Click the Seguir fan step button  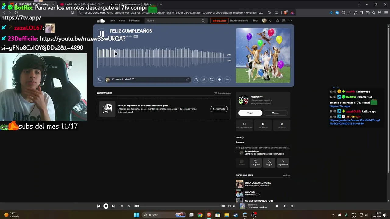(x=269, y=163)
